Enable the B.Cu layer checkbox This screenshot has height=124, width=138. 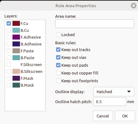[x=9, y=30]
